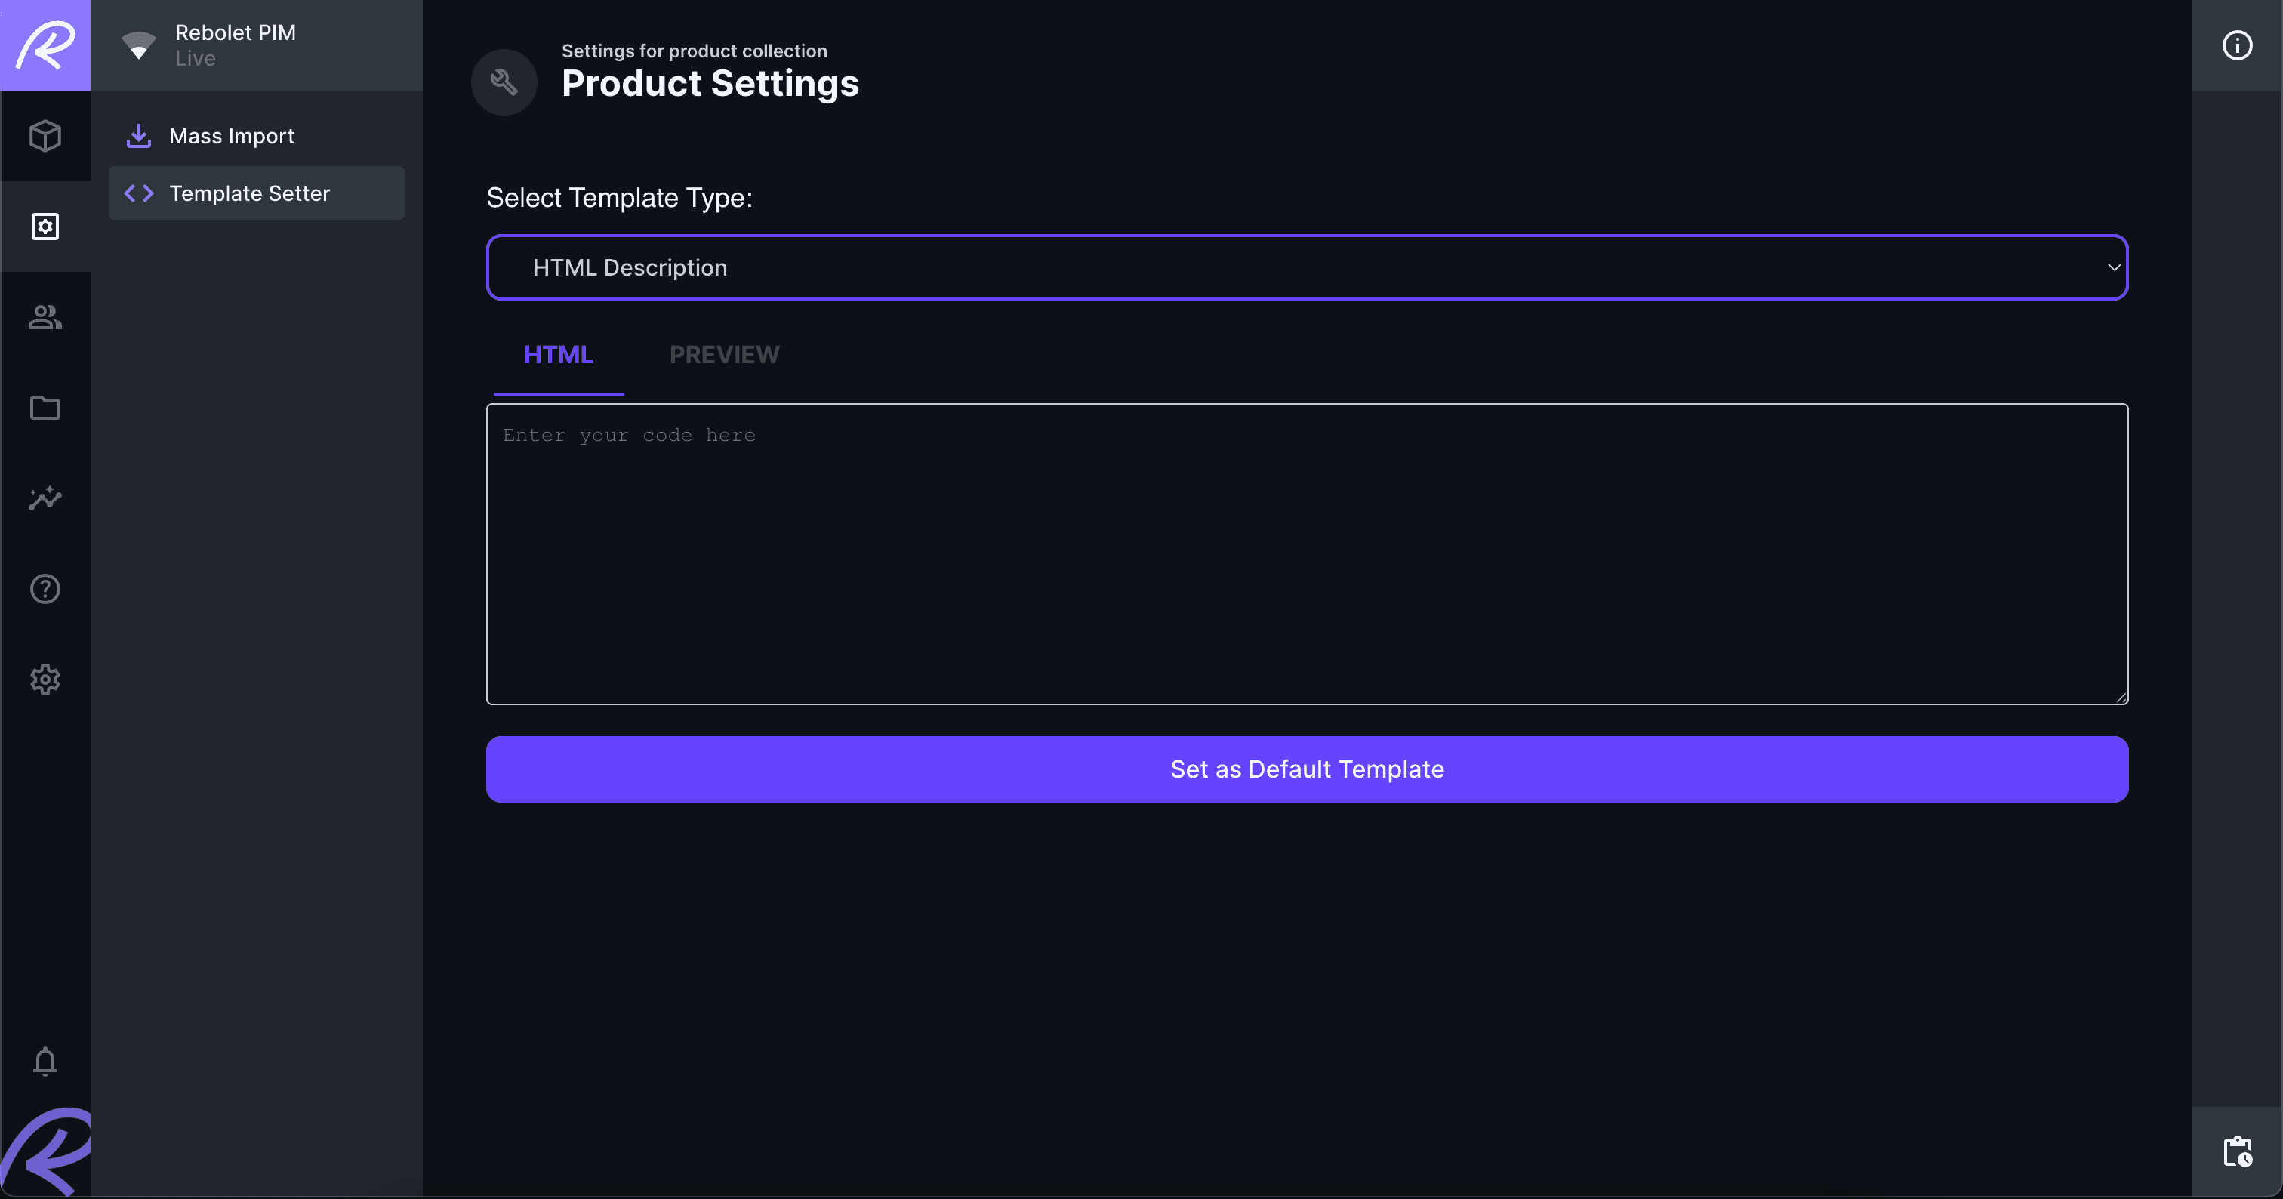The width and height of the screenshot is (2283, 1199).
Task: Click the Mass Import download icon
Action: coord(138,136)
